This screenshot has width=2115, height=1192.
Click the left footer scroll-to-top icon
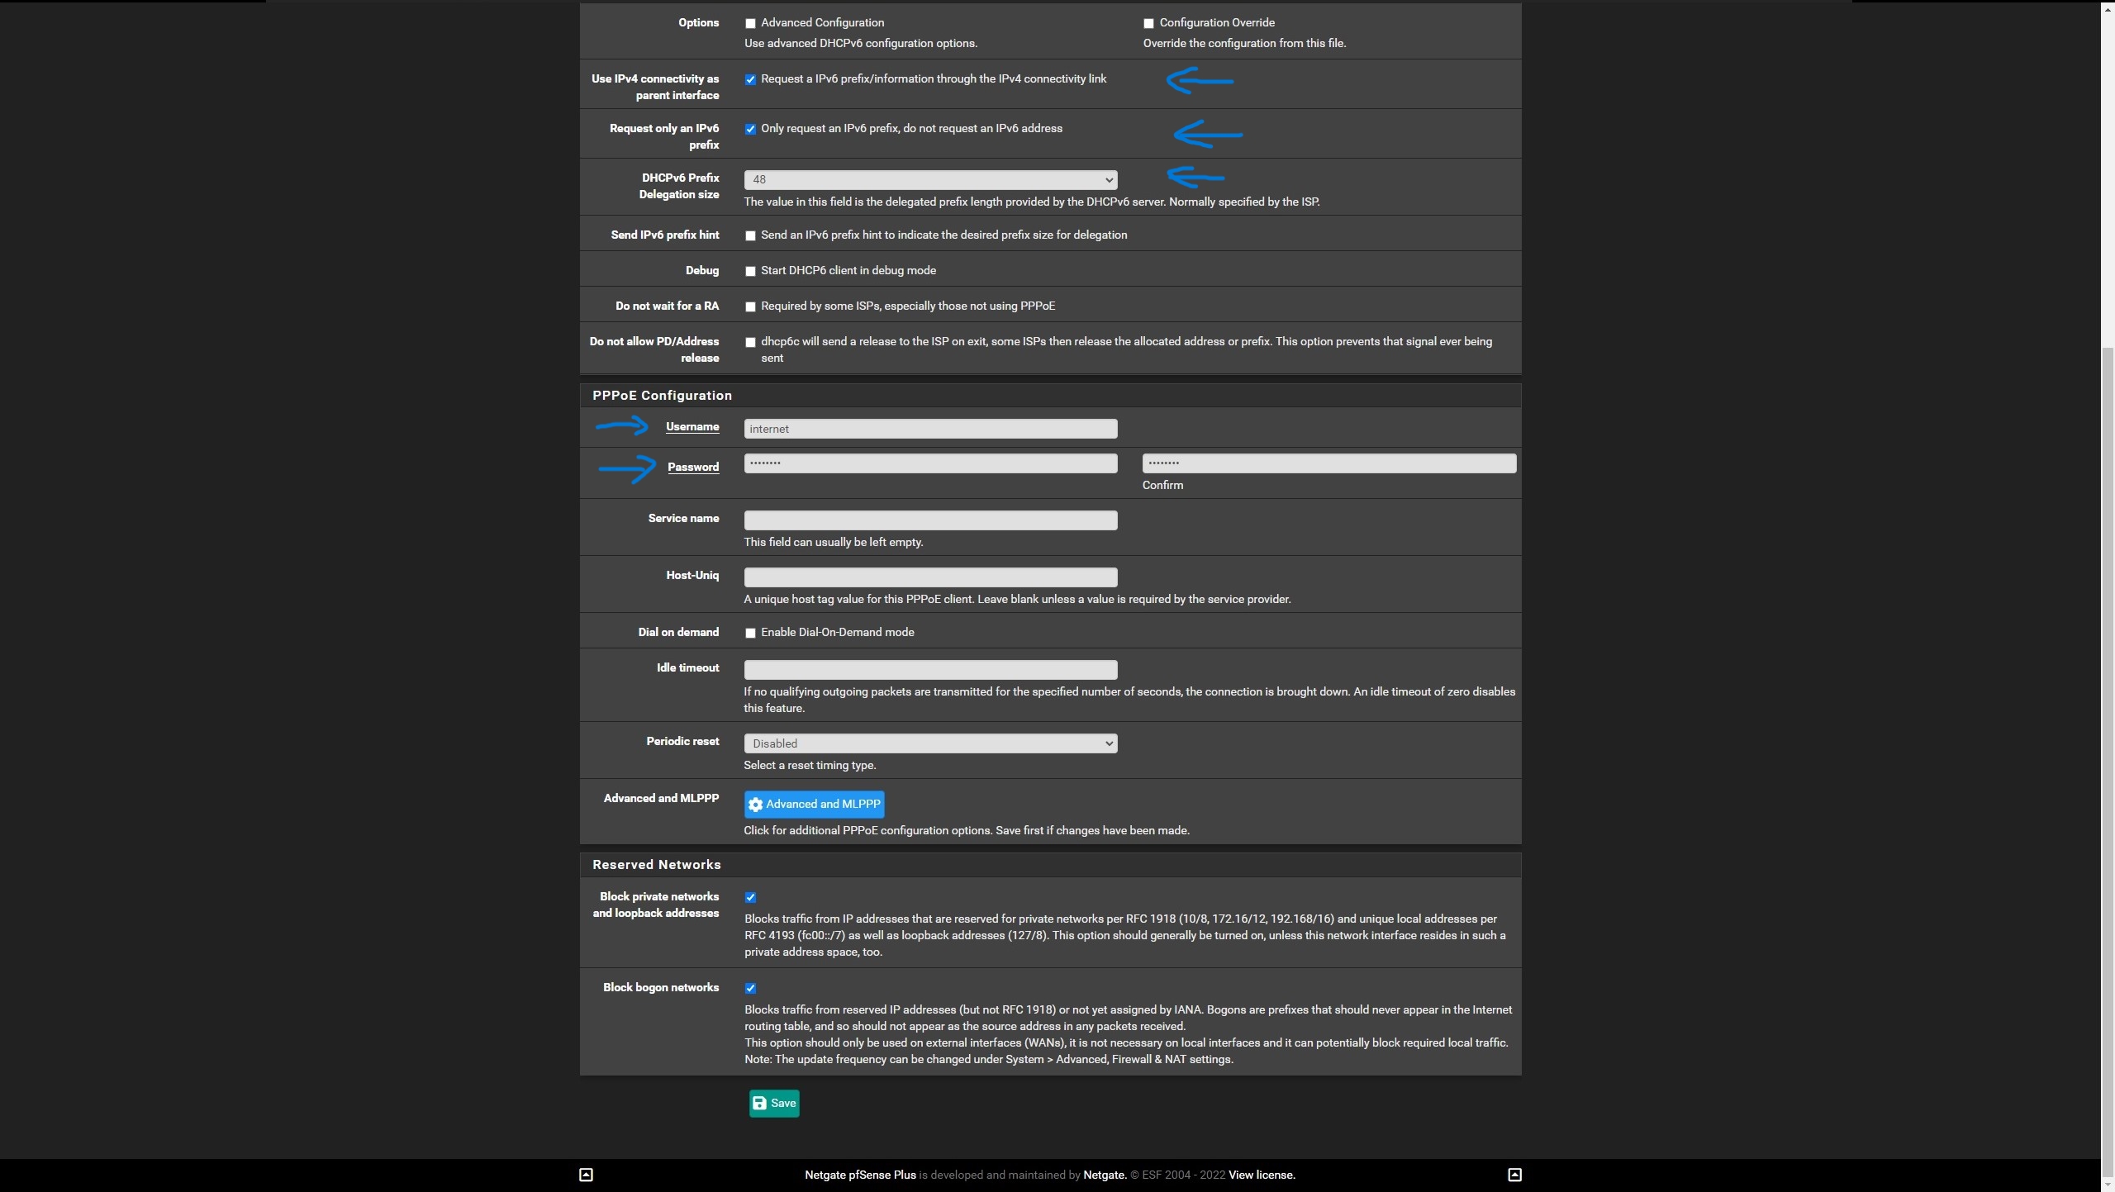point(586,1174)
